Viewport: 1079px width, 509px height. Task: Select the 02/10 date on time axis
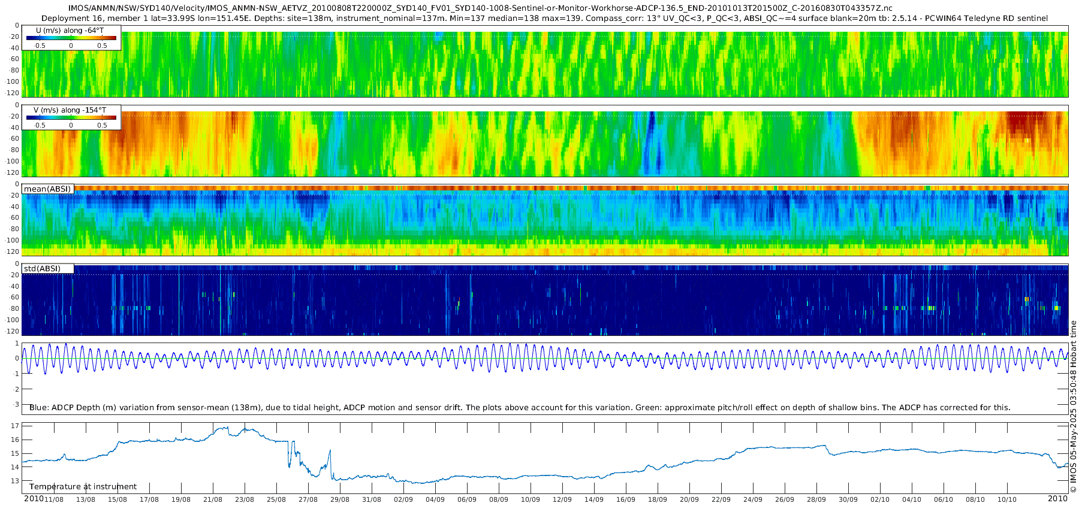pyautogui.click(x=880, y=499)
